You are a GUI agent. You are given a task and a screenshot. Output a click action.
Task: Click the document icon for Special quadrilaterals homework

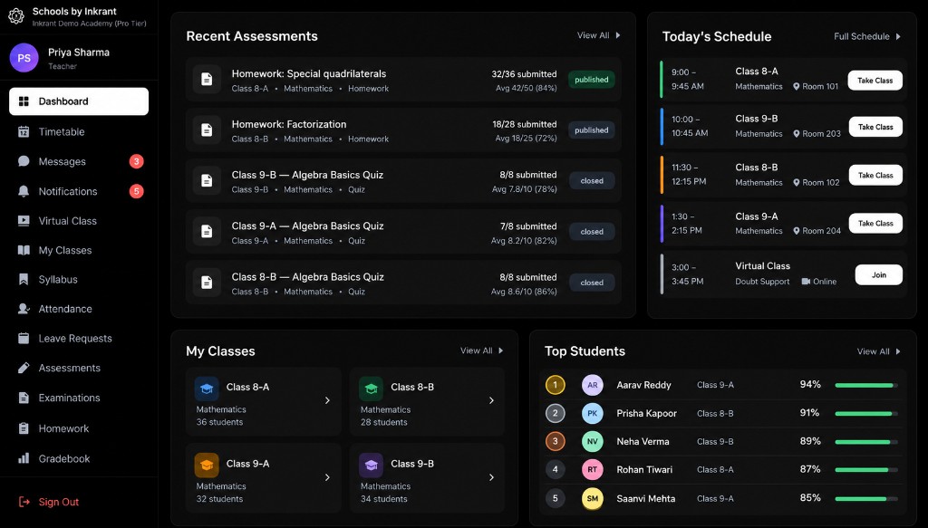[x=207, y=79]
